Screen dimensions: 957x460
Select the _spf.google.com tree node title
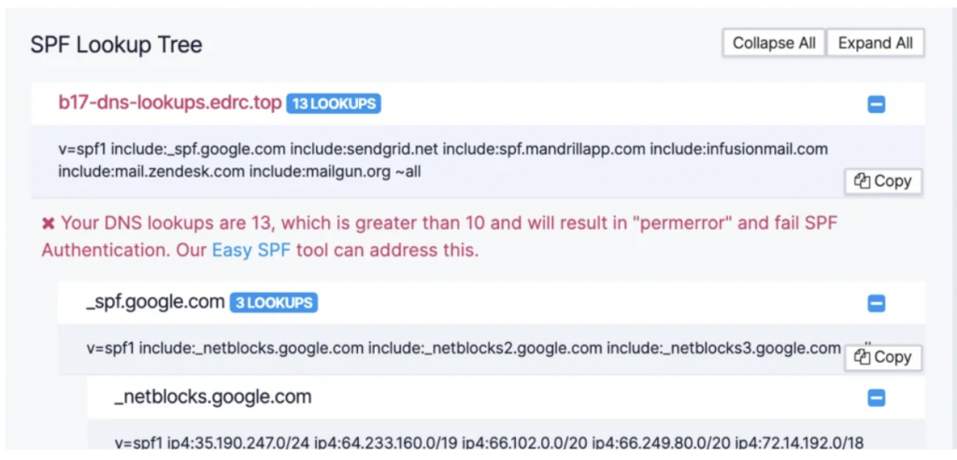coord(156,302)
